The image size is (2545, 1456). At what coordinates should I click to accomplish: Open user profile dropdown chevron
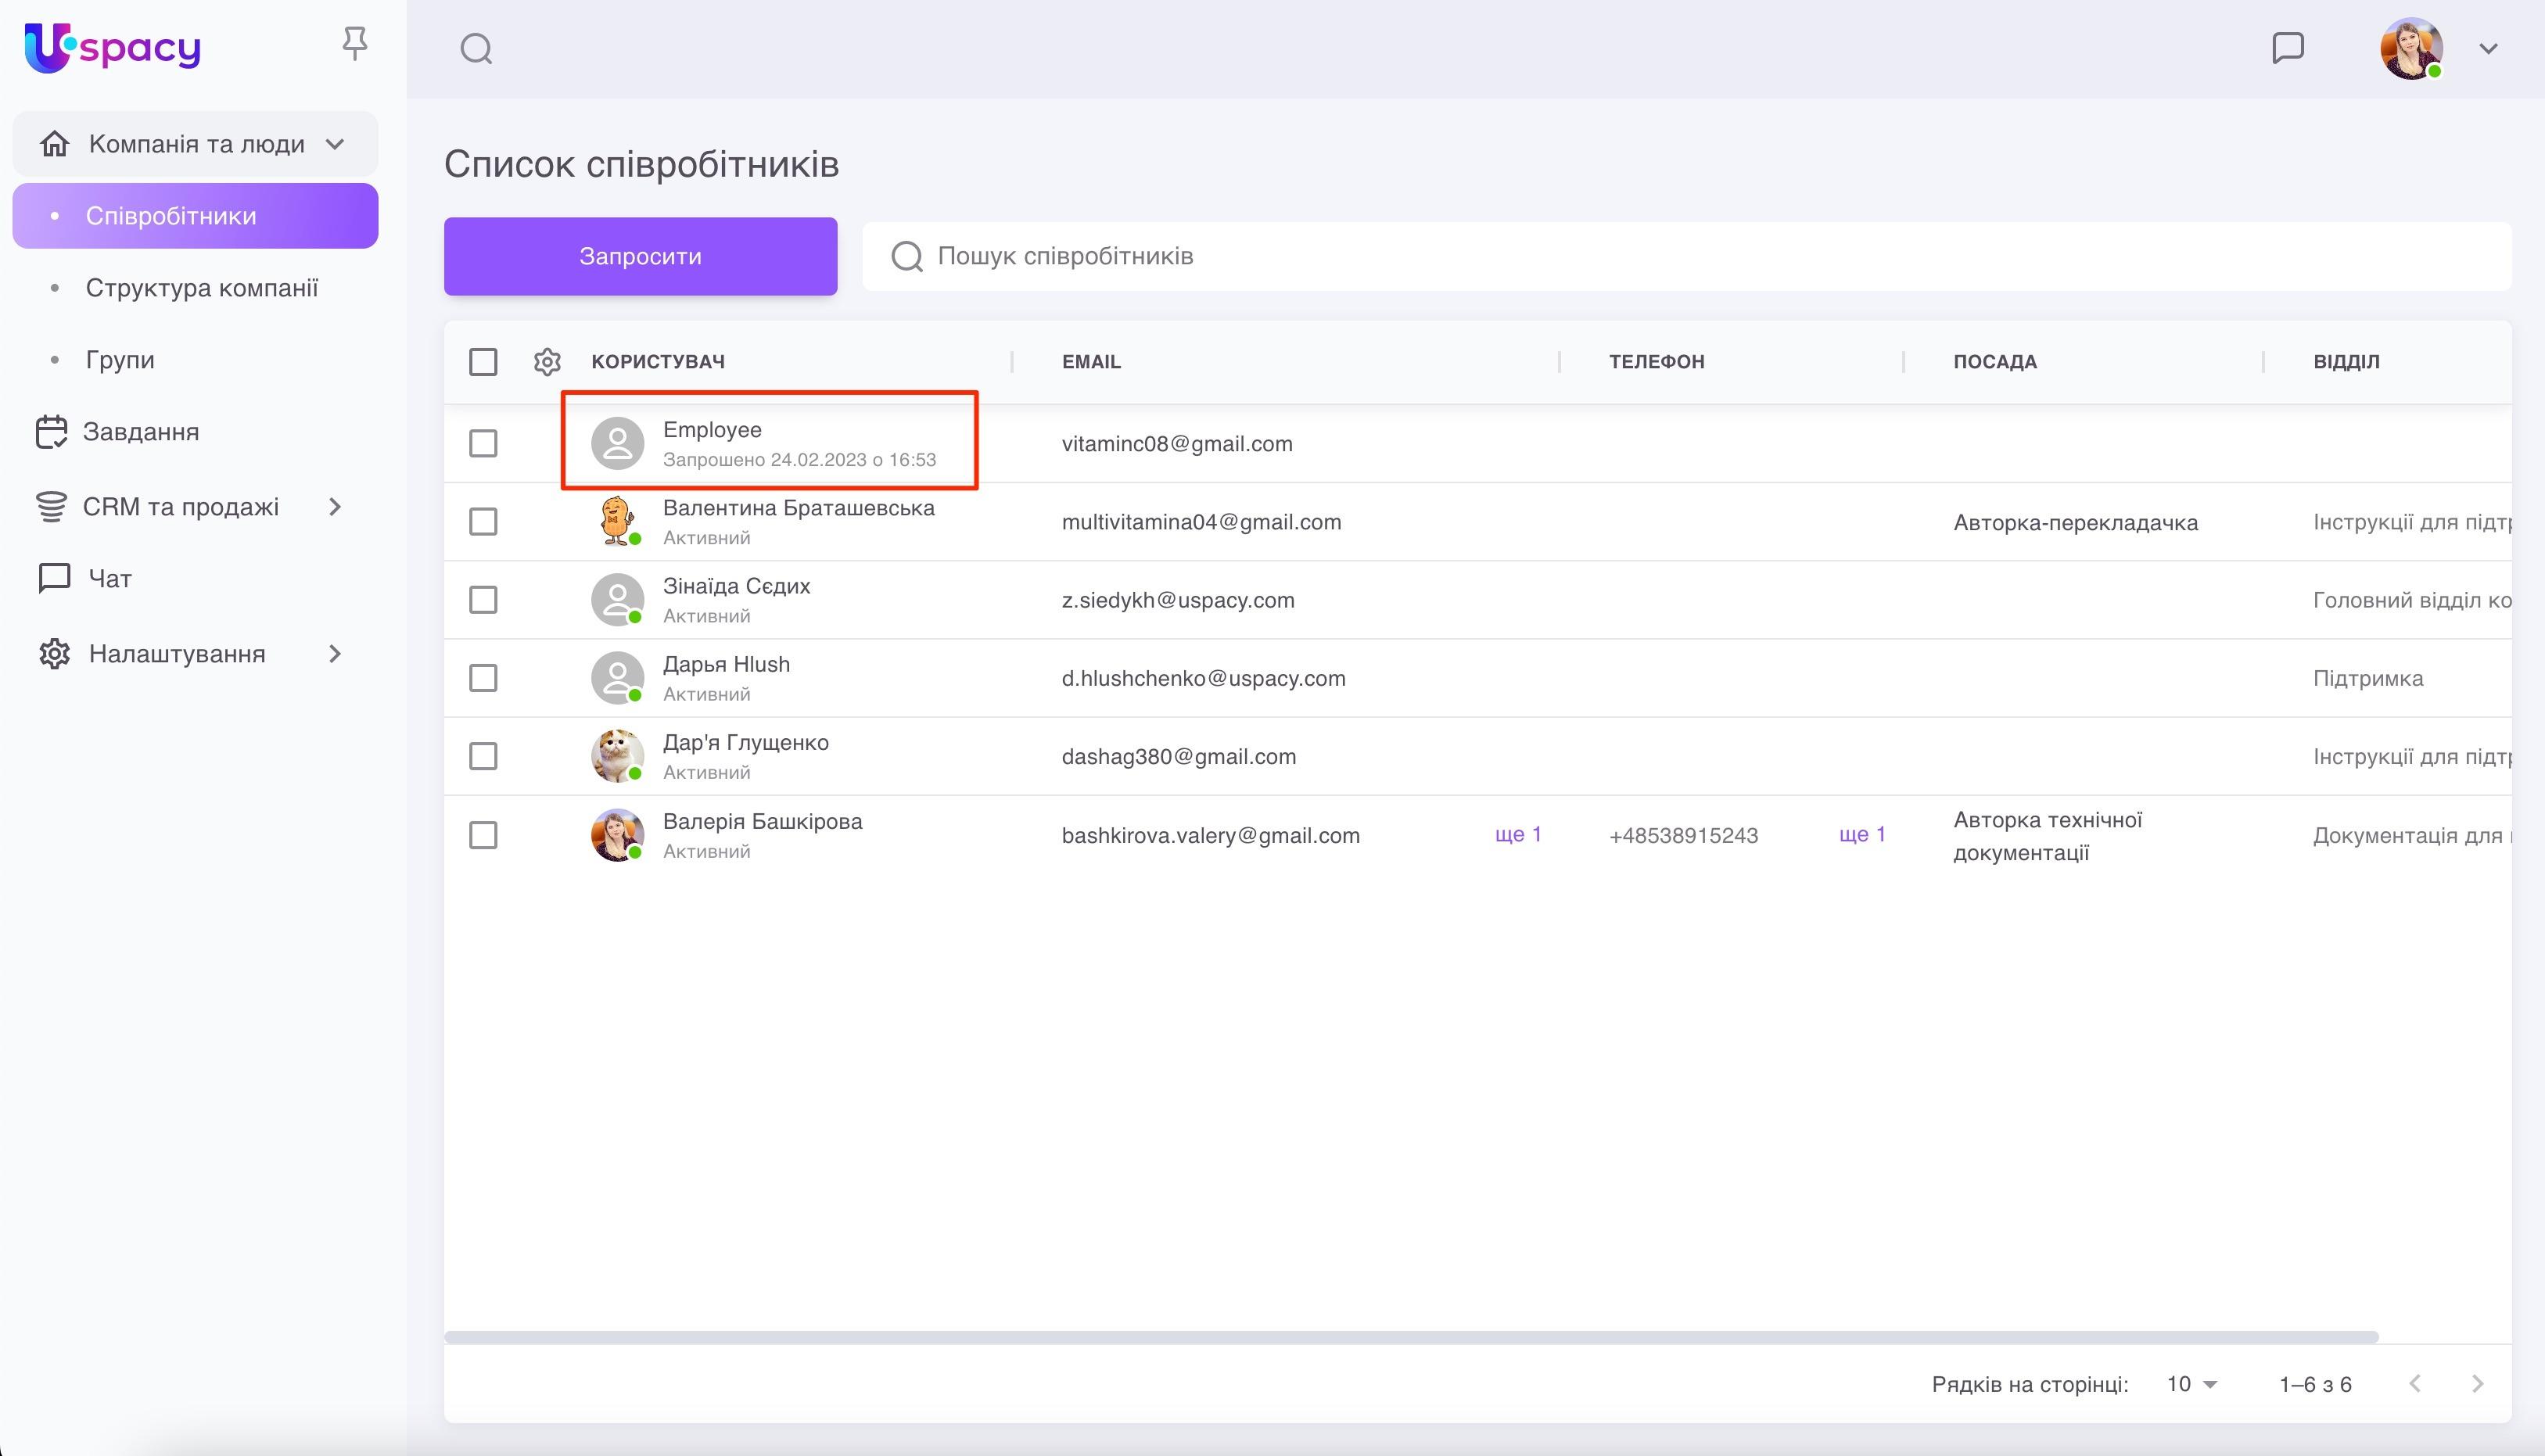pos(2488,48)
